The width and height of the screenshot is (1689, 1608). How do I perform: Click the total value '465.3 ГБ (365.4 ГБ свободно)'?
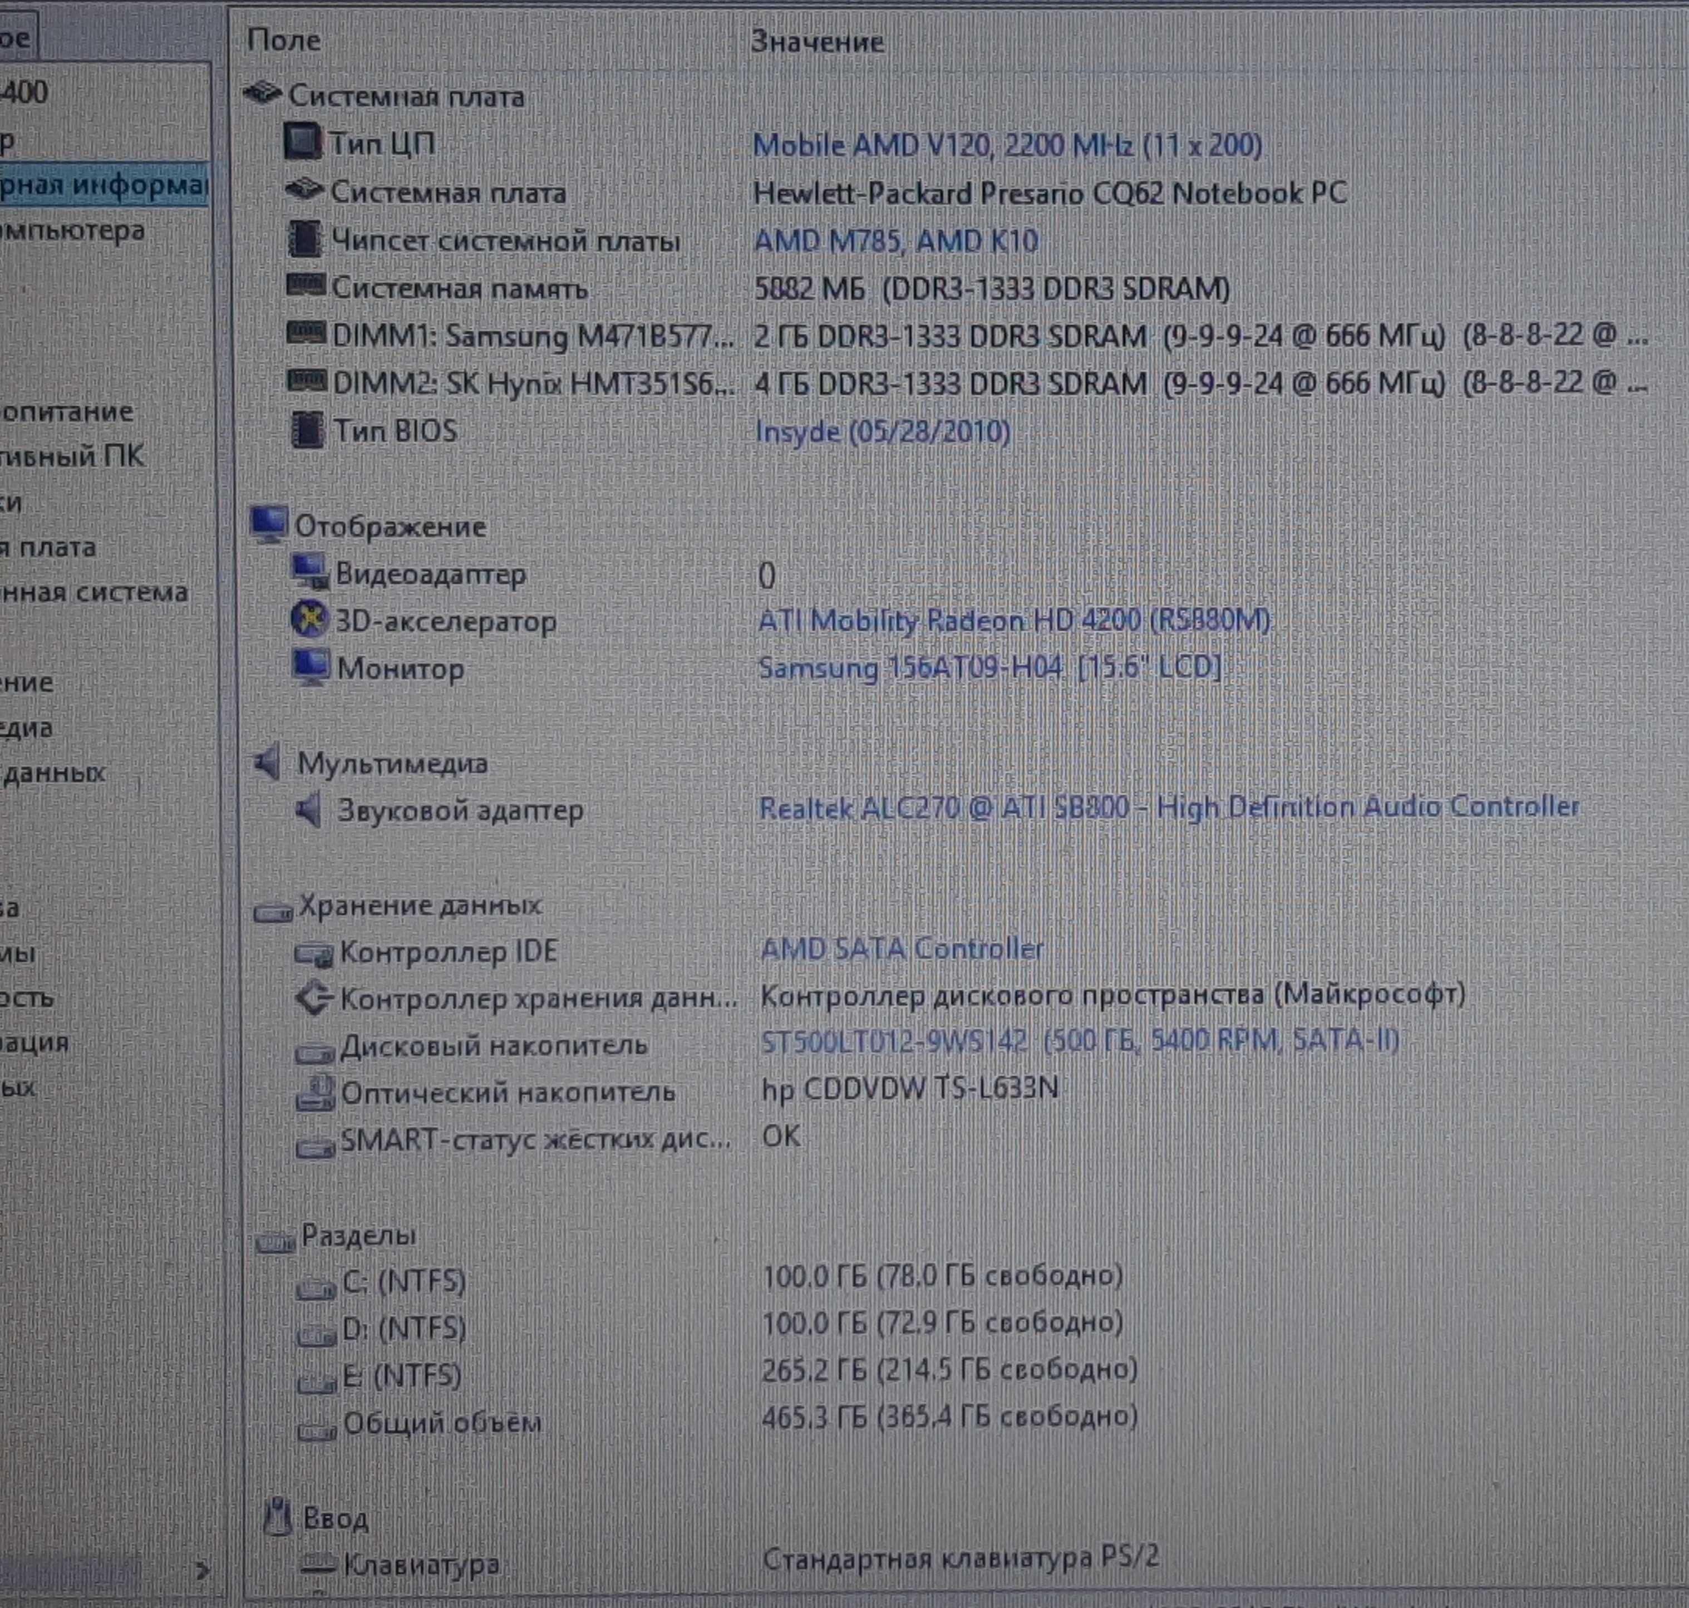coord(949,1417)
